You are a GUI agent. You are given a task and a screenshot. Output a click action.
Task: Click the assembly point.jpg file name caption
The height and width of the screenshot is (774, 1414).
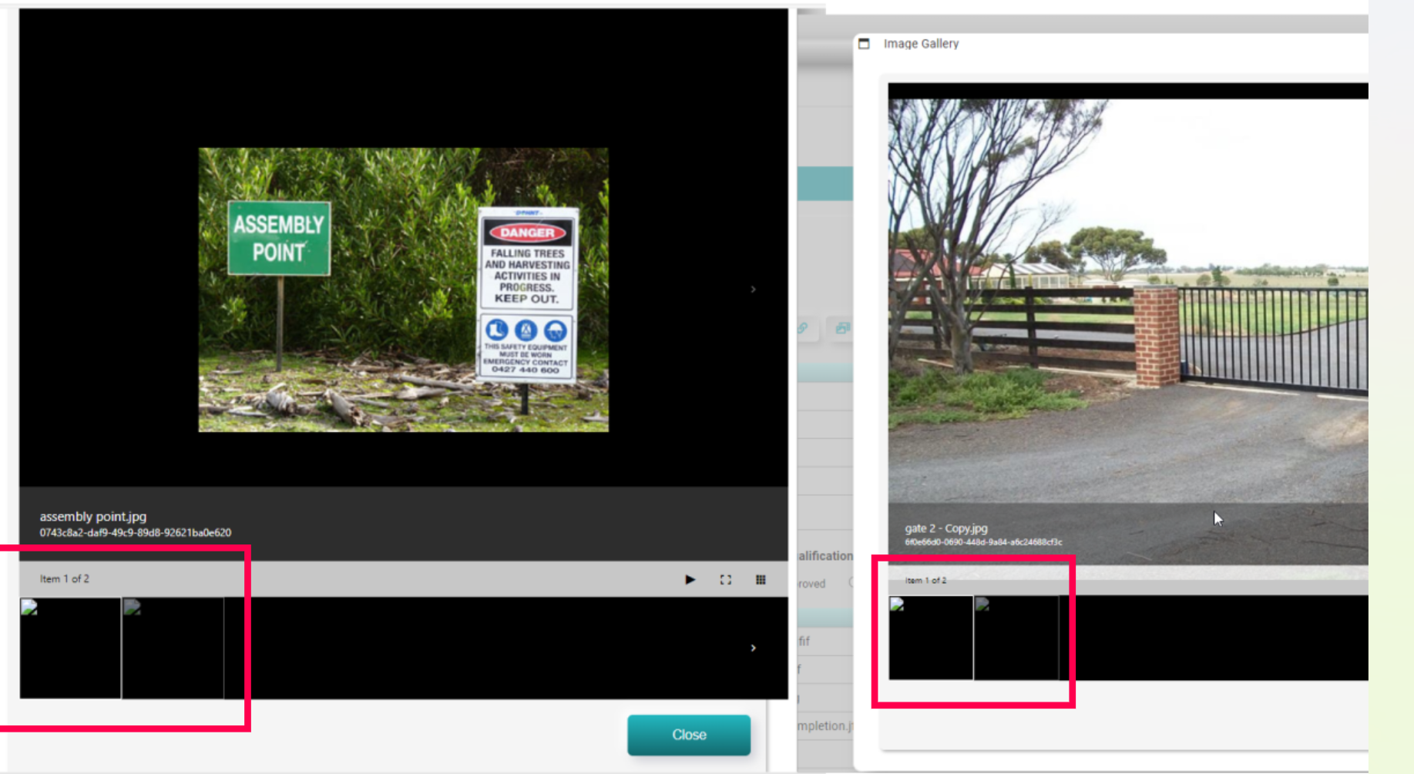[93, 517]
